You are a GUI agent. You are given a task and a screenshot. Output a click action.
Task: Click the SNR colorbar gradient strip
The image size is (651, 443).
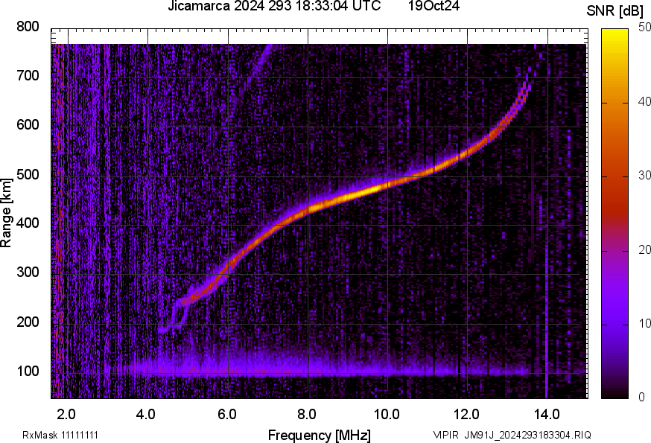pyautogui.click(x=615, y=214)
